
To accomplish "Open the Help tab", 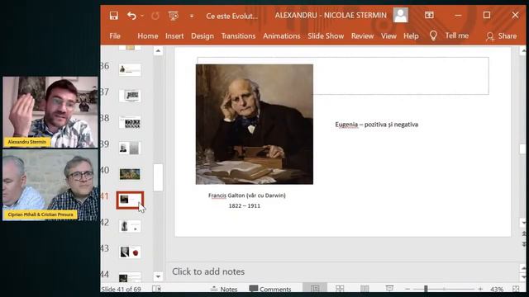I will (411, 35).
